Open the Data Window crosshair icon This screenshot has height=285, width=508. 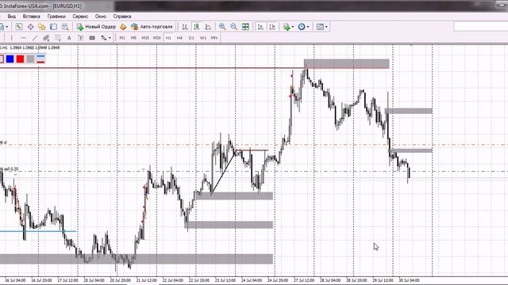point(30,27)
